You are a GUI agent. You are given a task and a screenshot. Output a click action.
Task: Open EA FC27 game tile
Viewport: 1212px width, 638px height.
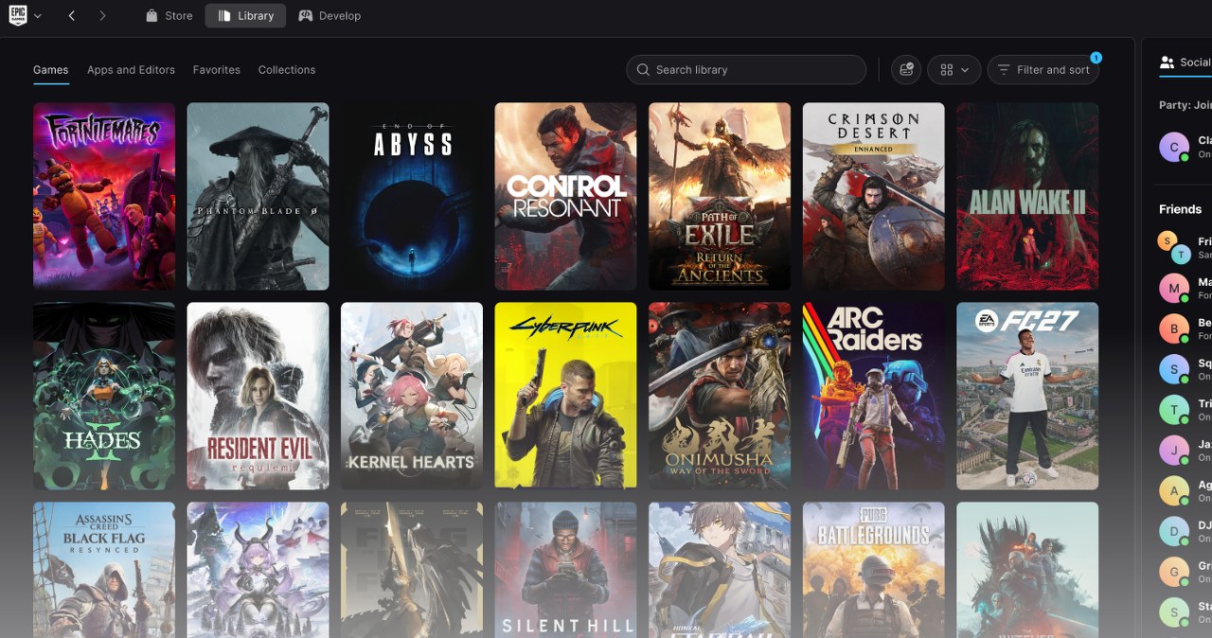[x=1027, y=396]
